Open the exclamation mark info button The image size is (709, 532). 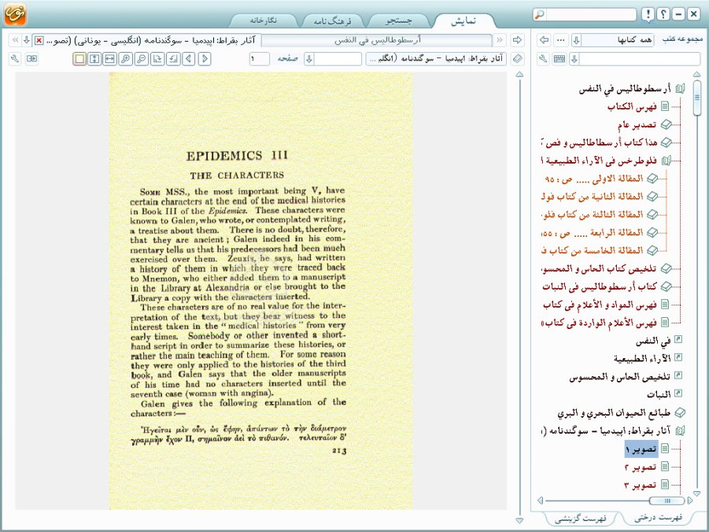[x=648, y=14]
